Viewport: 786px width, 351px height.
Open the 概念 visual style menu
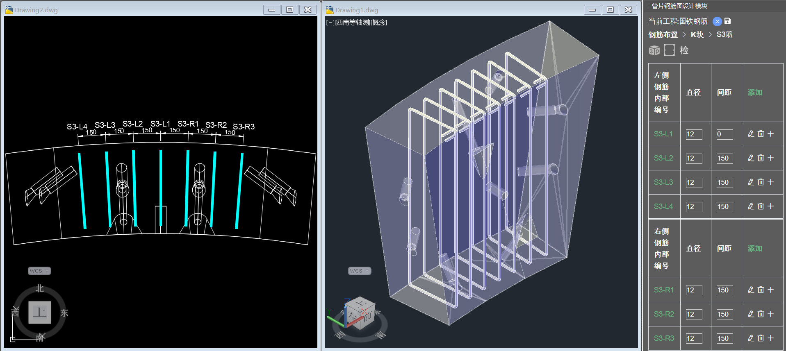point(379,23)
